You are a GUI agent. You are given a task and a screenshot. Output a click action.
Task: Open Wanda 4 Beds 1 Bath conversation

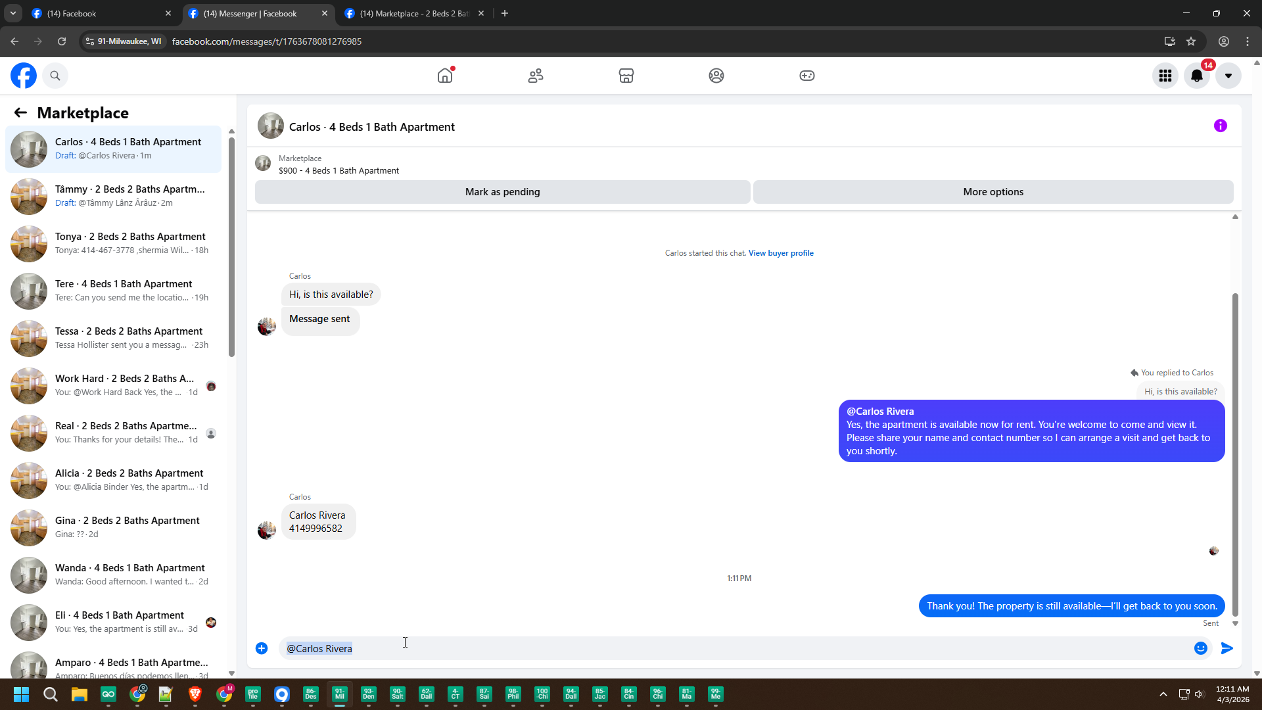point(113,575)
